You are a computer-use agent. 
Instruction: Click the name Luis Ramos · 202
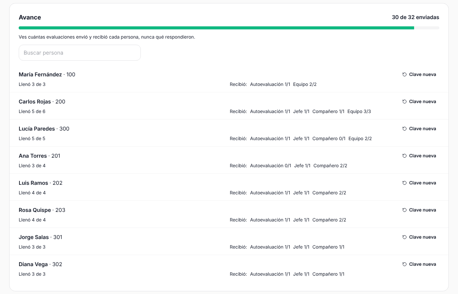40,183
